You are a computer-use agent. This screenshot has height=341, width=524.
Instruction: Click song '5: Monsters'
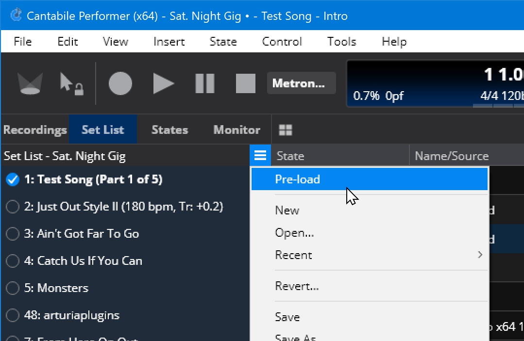coord(56,288)
